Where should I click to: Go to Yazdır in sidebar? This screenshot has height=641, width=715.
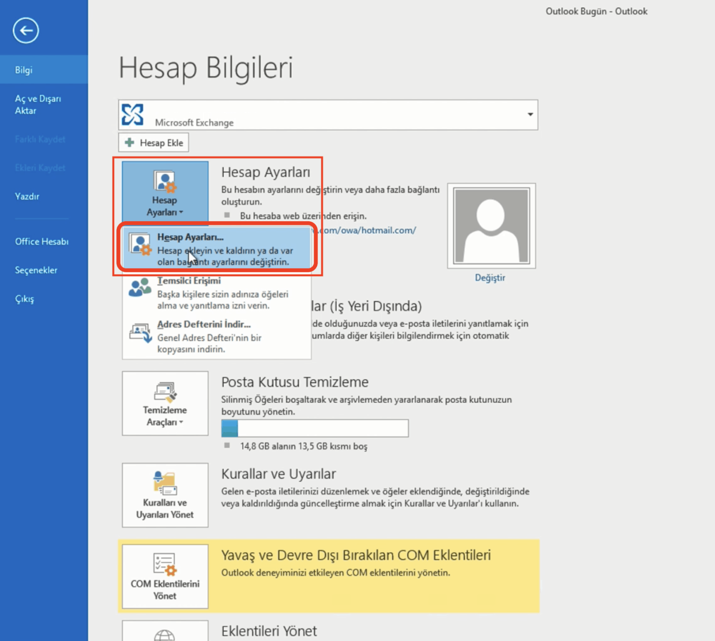(27, 196)
